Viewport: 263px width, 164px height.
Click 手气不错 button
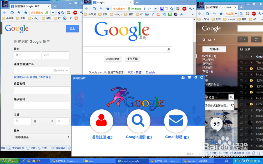[132, 59]
